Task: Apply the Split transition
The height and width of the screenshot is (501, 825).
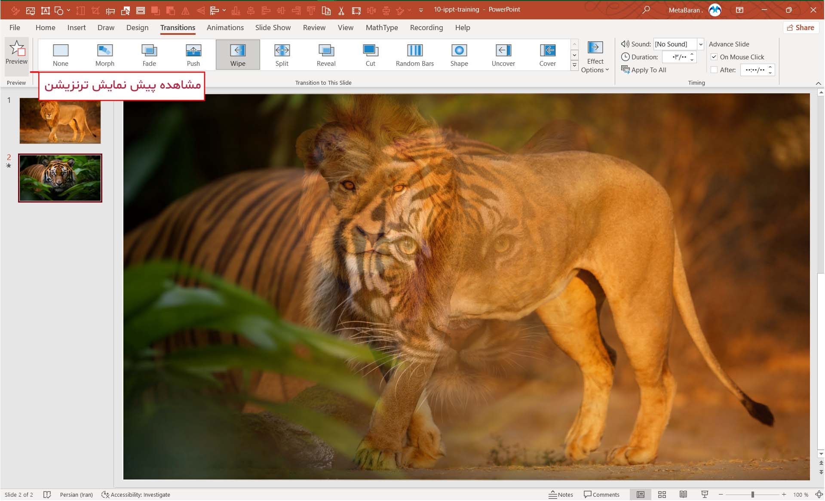Action: pyautogui.click(x=282, y=55)
